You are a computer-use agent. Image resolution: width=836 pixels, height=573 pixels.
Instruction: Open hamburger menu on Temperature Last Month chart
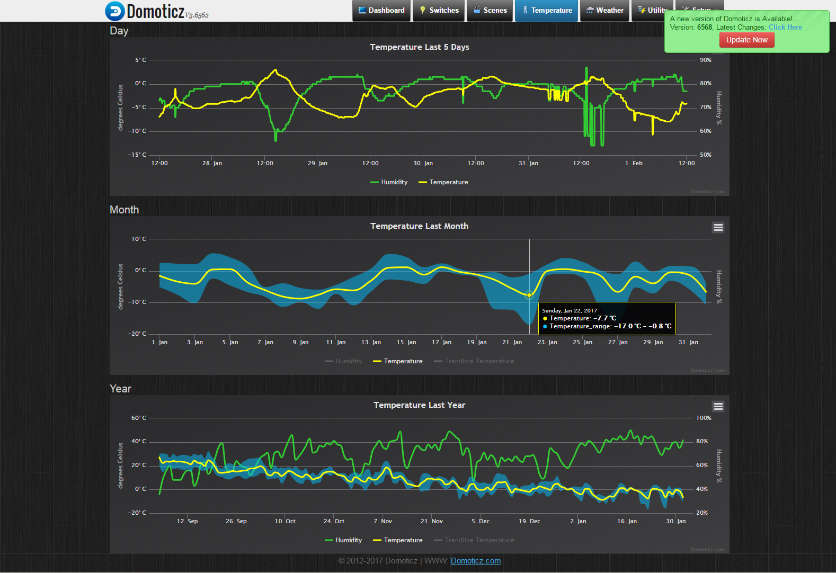(x=718, y=228)
